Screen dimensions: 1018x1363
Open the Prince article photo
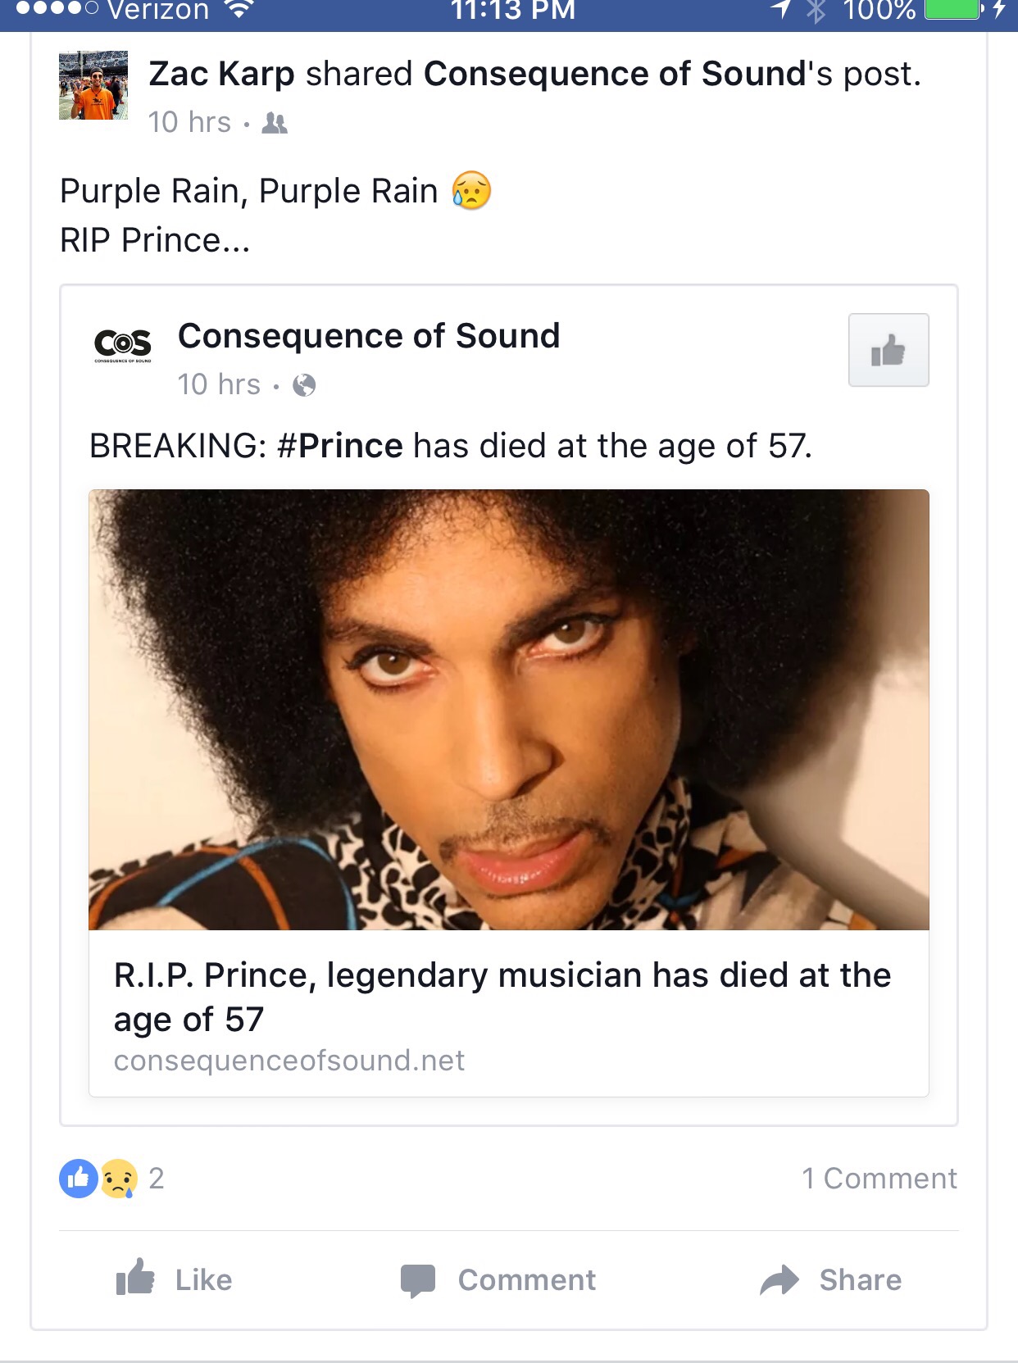[x=508, y=709]
